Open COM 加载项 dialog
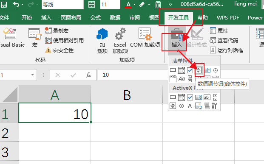This screenshot has width=264, height=164. coord(145,38)
